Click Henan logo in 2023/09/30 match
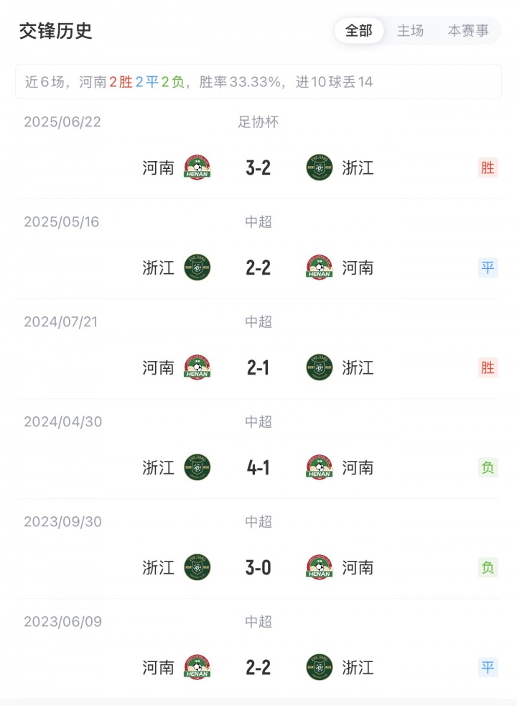The image size is (517, 706). [x=320, y=567]
